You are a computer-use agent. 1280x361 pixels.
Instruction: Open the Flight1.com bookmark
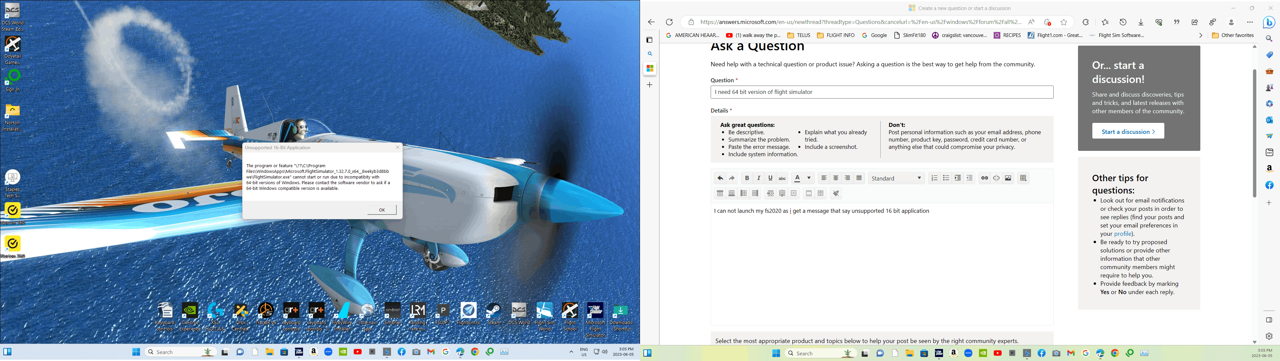pyautogui.click(x=1055, y=36)
